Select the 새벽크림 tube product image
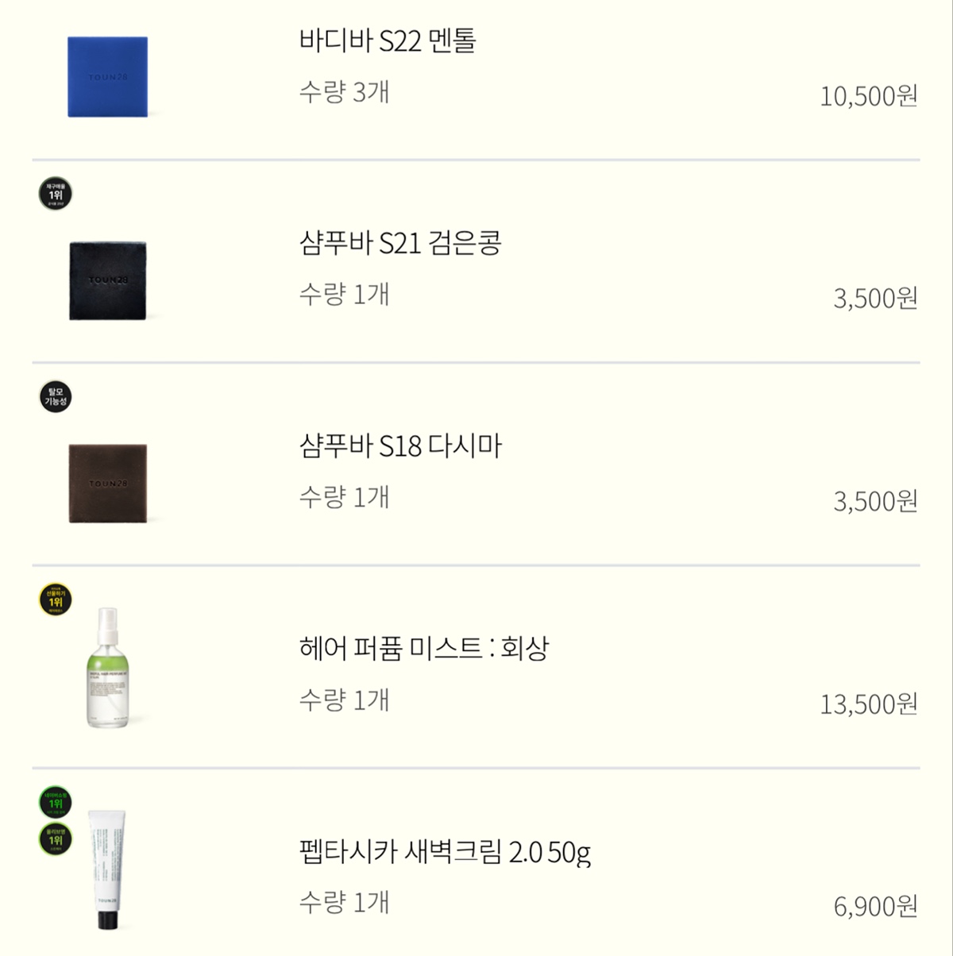 (x=107, y=869)
